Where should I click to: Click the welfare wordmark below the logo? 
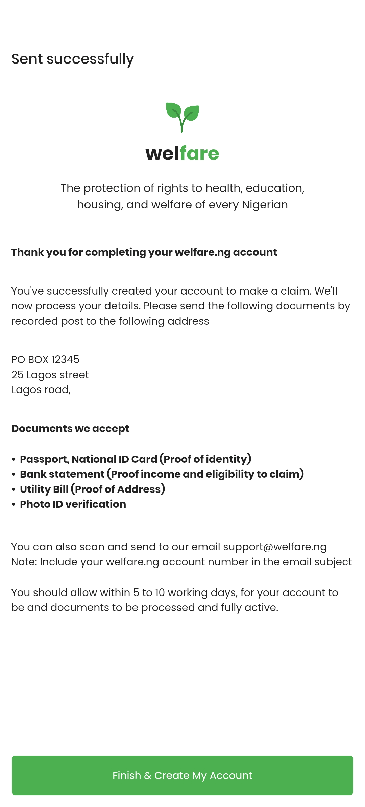pos(182,153)
